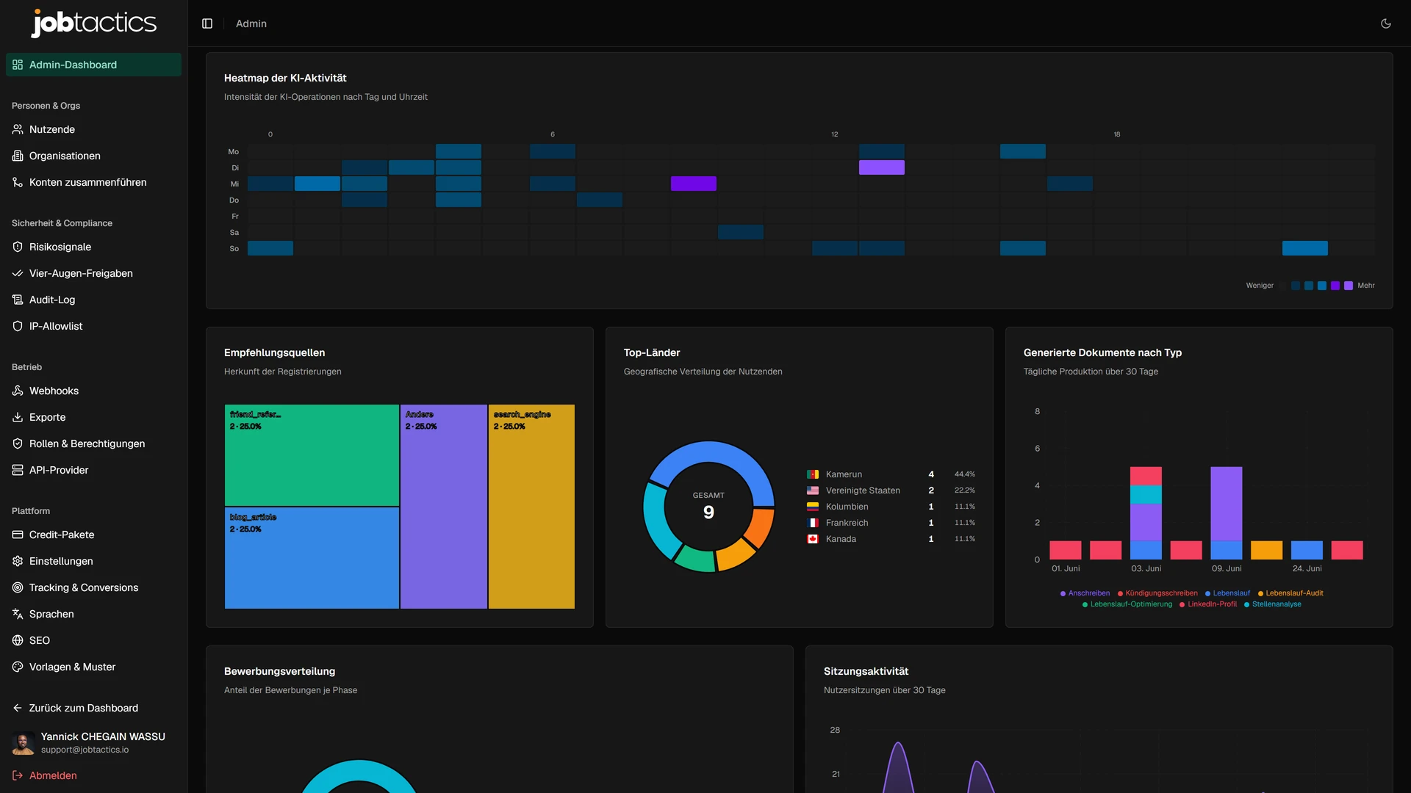Toggle the Lebenslauf-Audit legend entry
Image resolution: width=1411 pixels, height=793 pixels.
(x=1290, y=593)
